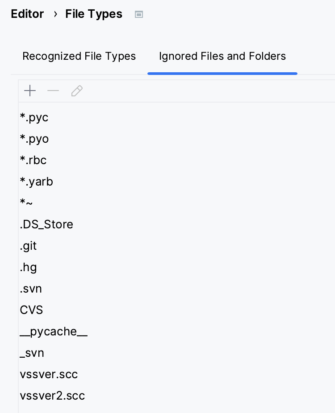Select the CVS entry
The height and width of the screenshot is (413, 335).
[31, 310]
